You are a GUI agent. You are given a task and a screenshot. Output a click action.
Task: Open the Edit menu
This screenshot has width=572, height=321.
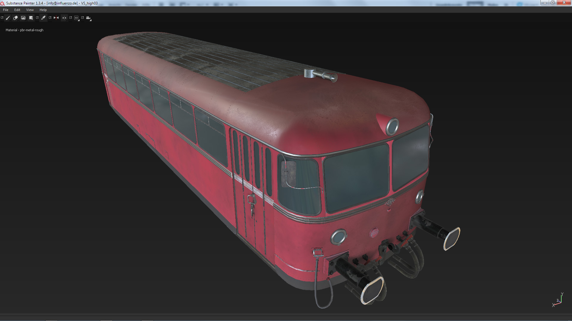(17, 10)
